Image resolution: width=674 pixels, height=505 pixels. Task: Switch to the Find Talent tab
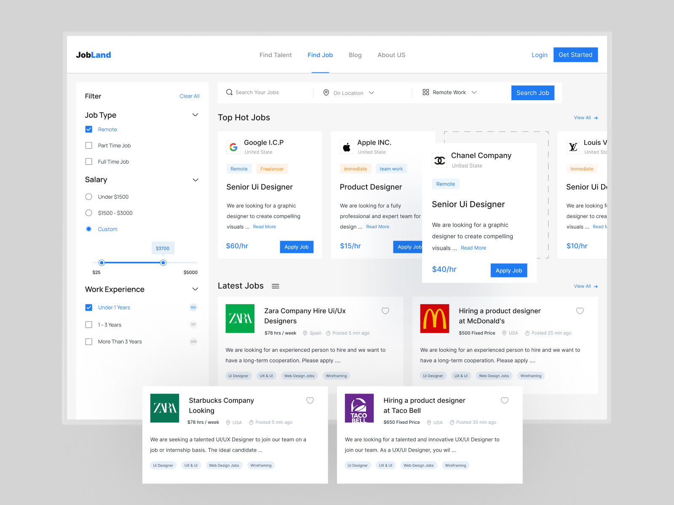[x=275, y=55]
